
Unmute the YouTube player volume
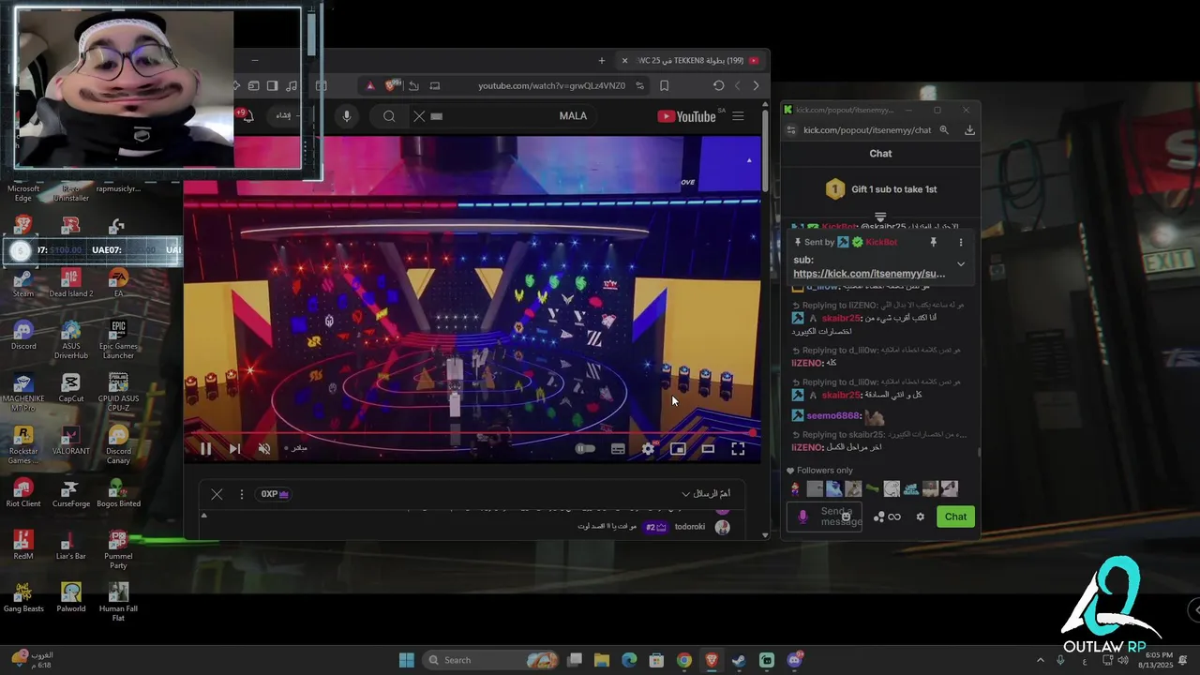click(x=264, y=449)
